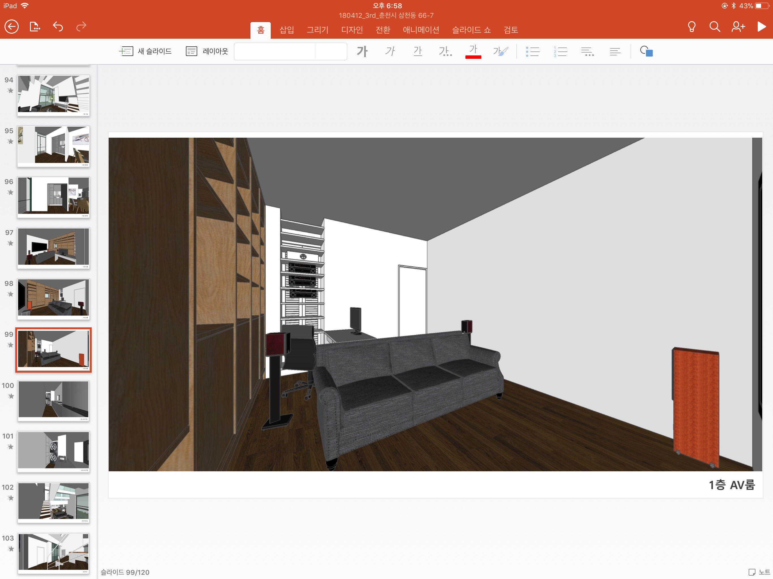This screenshot has width=773, height=579.
Task: Open the red font color picker
Action: pos(473,51)
